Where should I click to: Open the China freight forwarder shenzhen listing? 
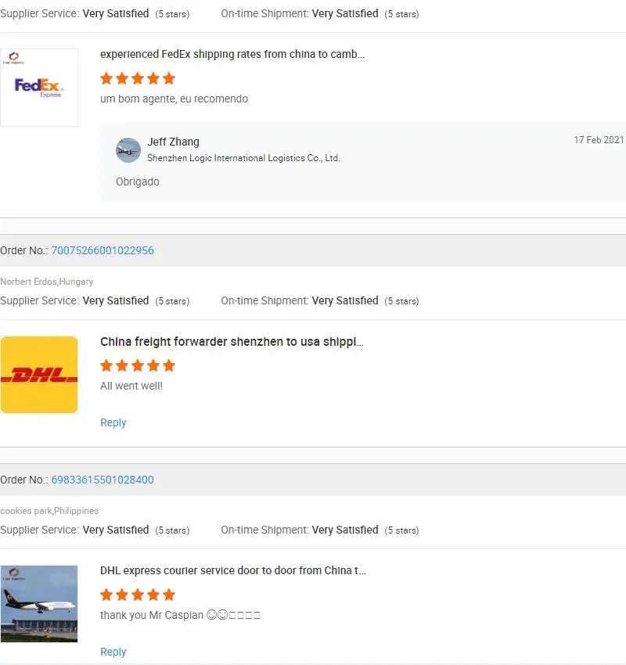pyautogui.click(x=232, y=341)
